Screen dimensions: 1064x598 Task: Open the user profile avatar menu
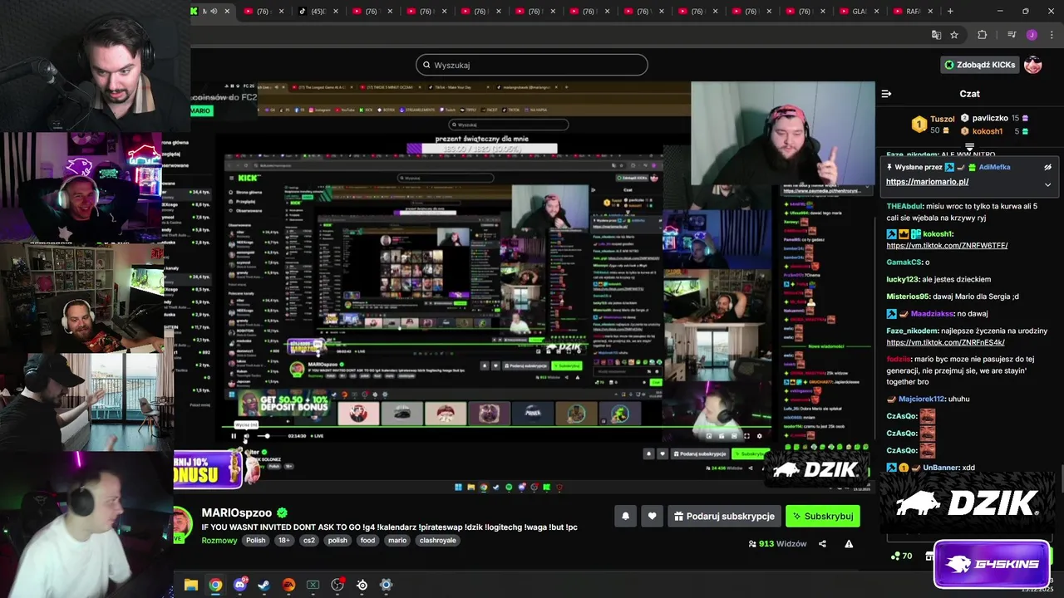tap(1033, 65)
